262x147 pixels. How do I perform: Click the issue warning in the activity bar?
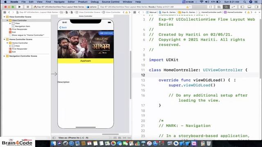point(187,7)
